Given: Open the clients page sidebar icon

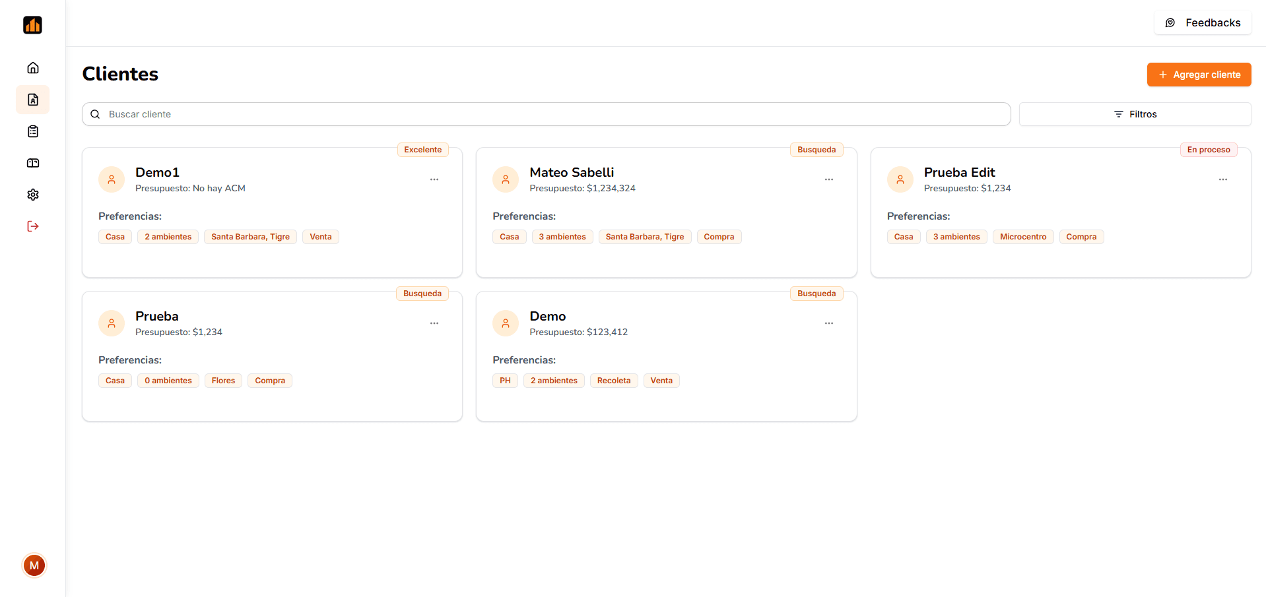Looking at the screenshot, I should [33, 100].
